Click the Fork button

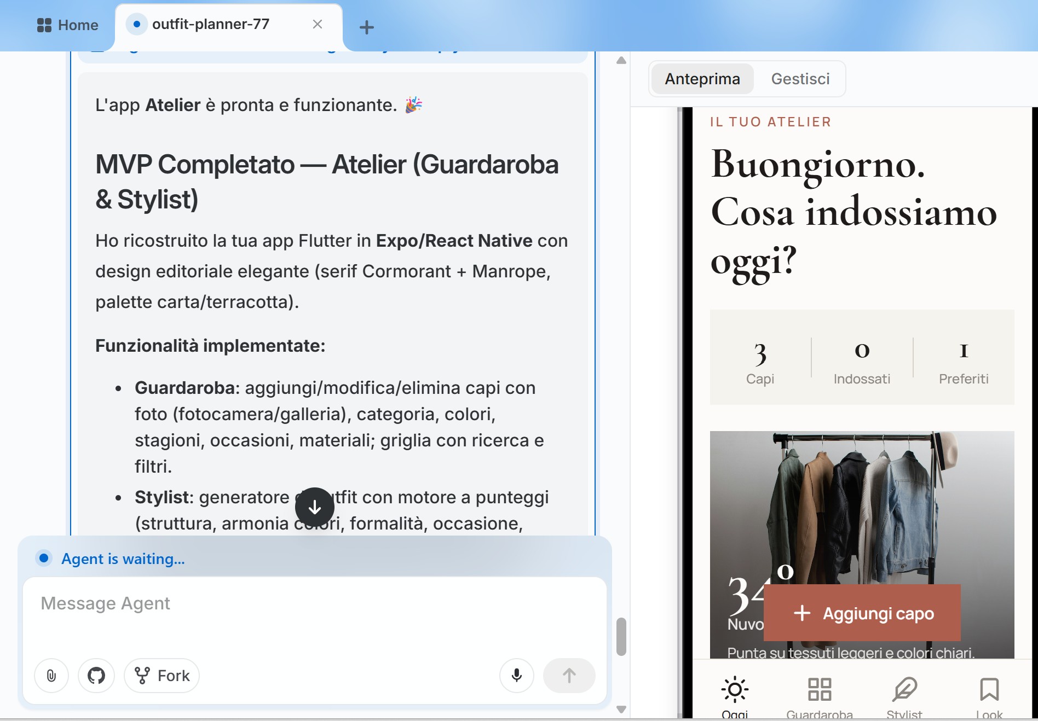point(162,676)
